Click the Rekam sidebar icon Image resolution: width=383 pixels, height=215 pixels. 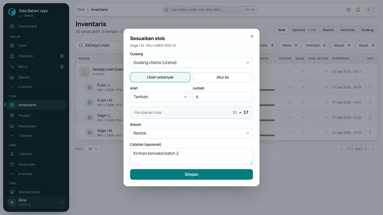[x=12, y=77]
